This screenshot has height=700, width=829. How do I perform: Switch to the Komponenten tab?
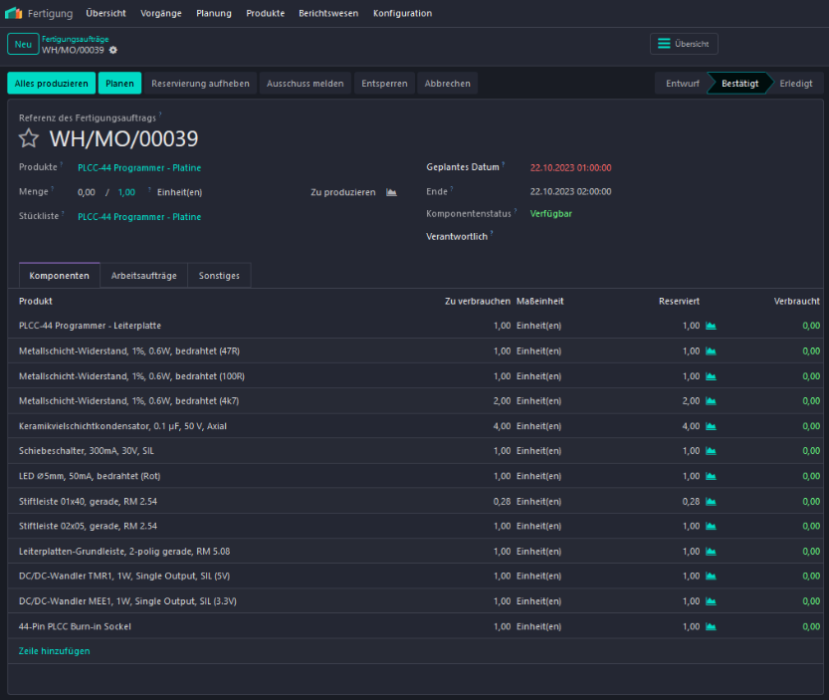[x=60, y=276]
